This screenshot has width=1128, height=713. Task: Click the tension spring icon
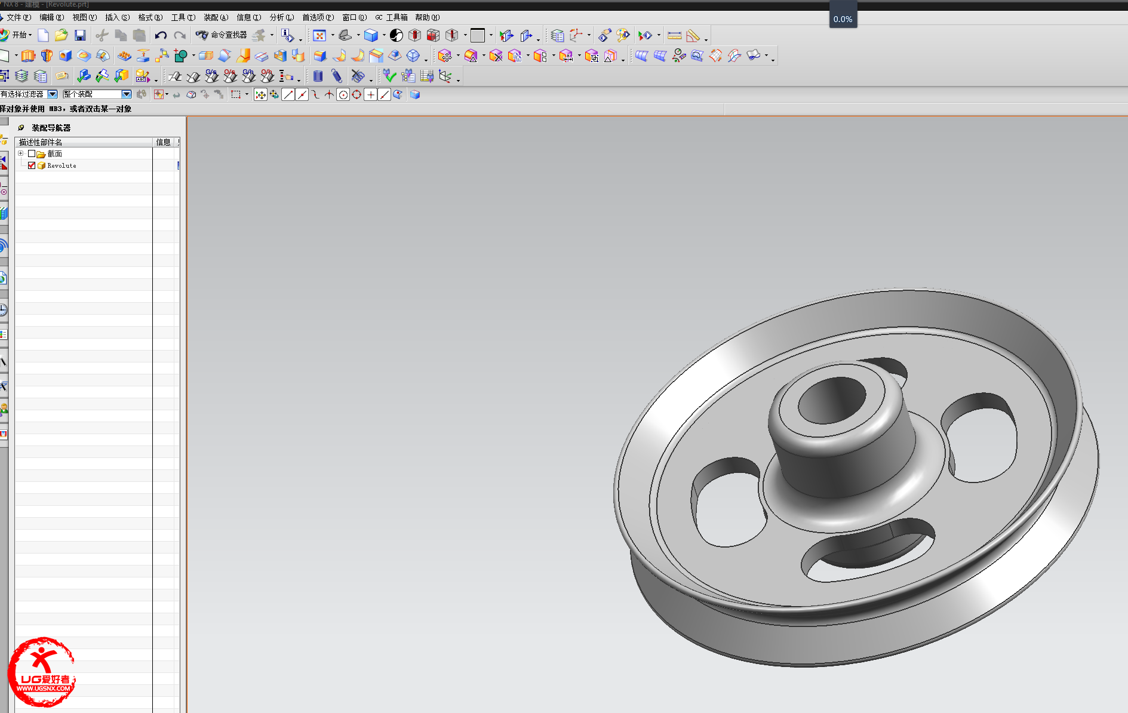[337, 76]
